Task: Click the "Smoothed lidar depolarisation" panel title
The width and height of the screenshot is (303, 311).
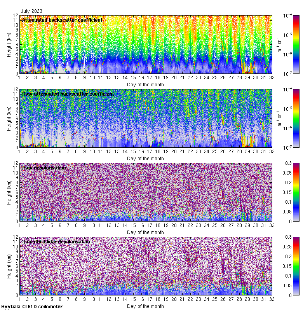Action: [x=56, y=241]
